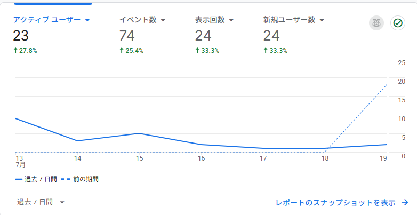
Task: Select the 新規ユーザー数 metric tab
Action: 294,35
